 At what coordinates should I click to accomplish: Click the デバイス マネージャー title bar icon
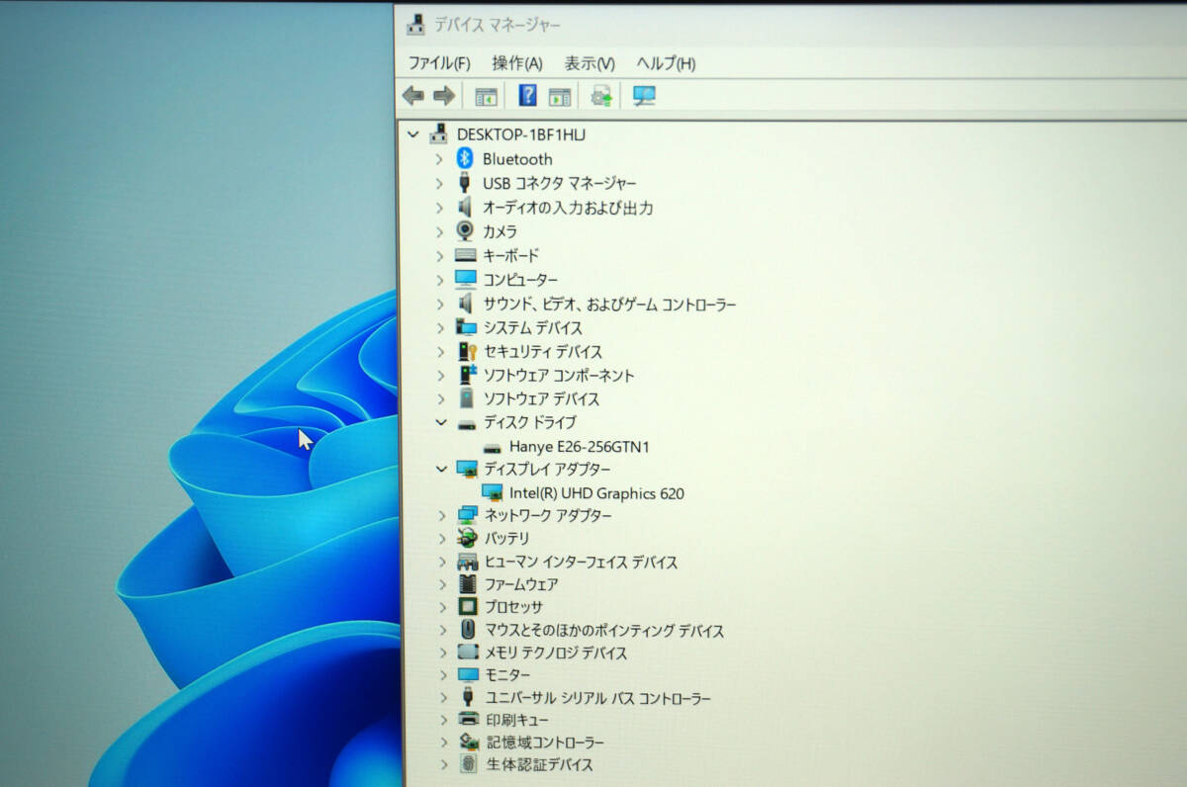tap(416, 25)
